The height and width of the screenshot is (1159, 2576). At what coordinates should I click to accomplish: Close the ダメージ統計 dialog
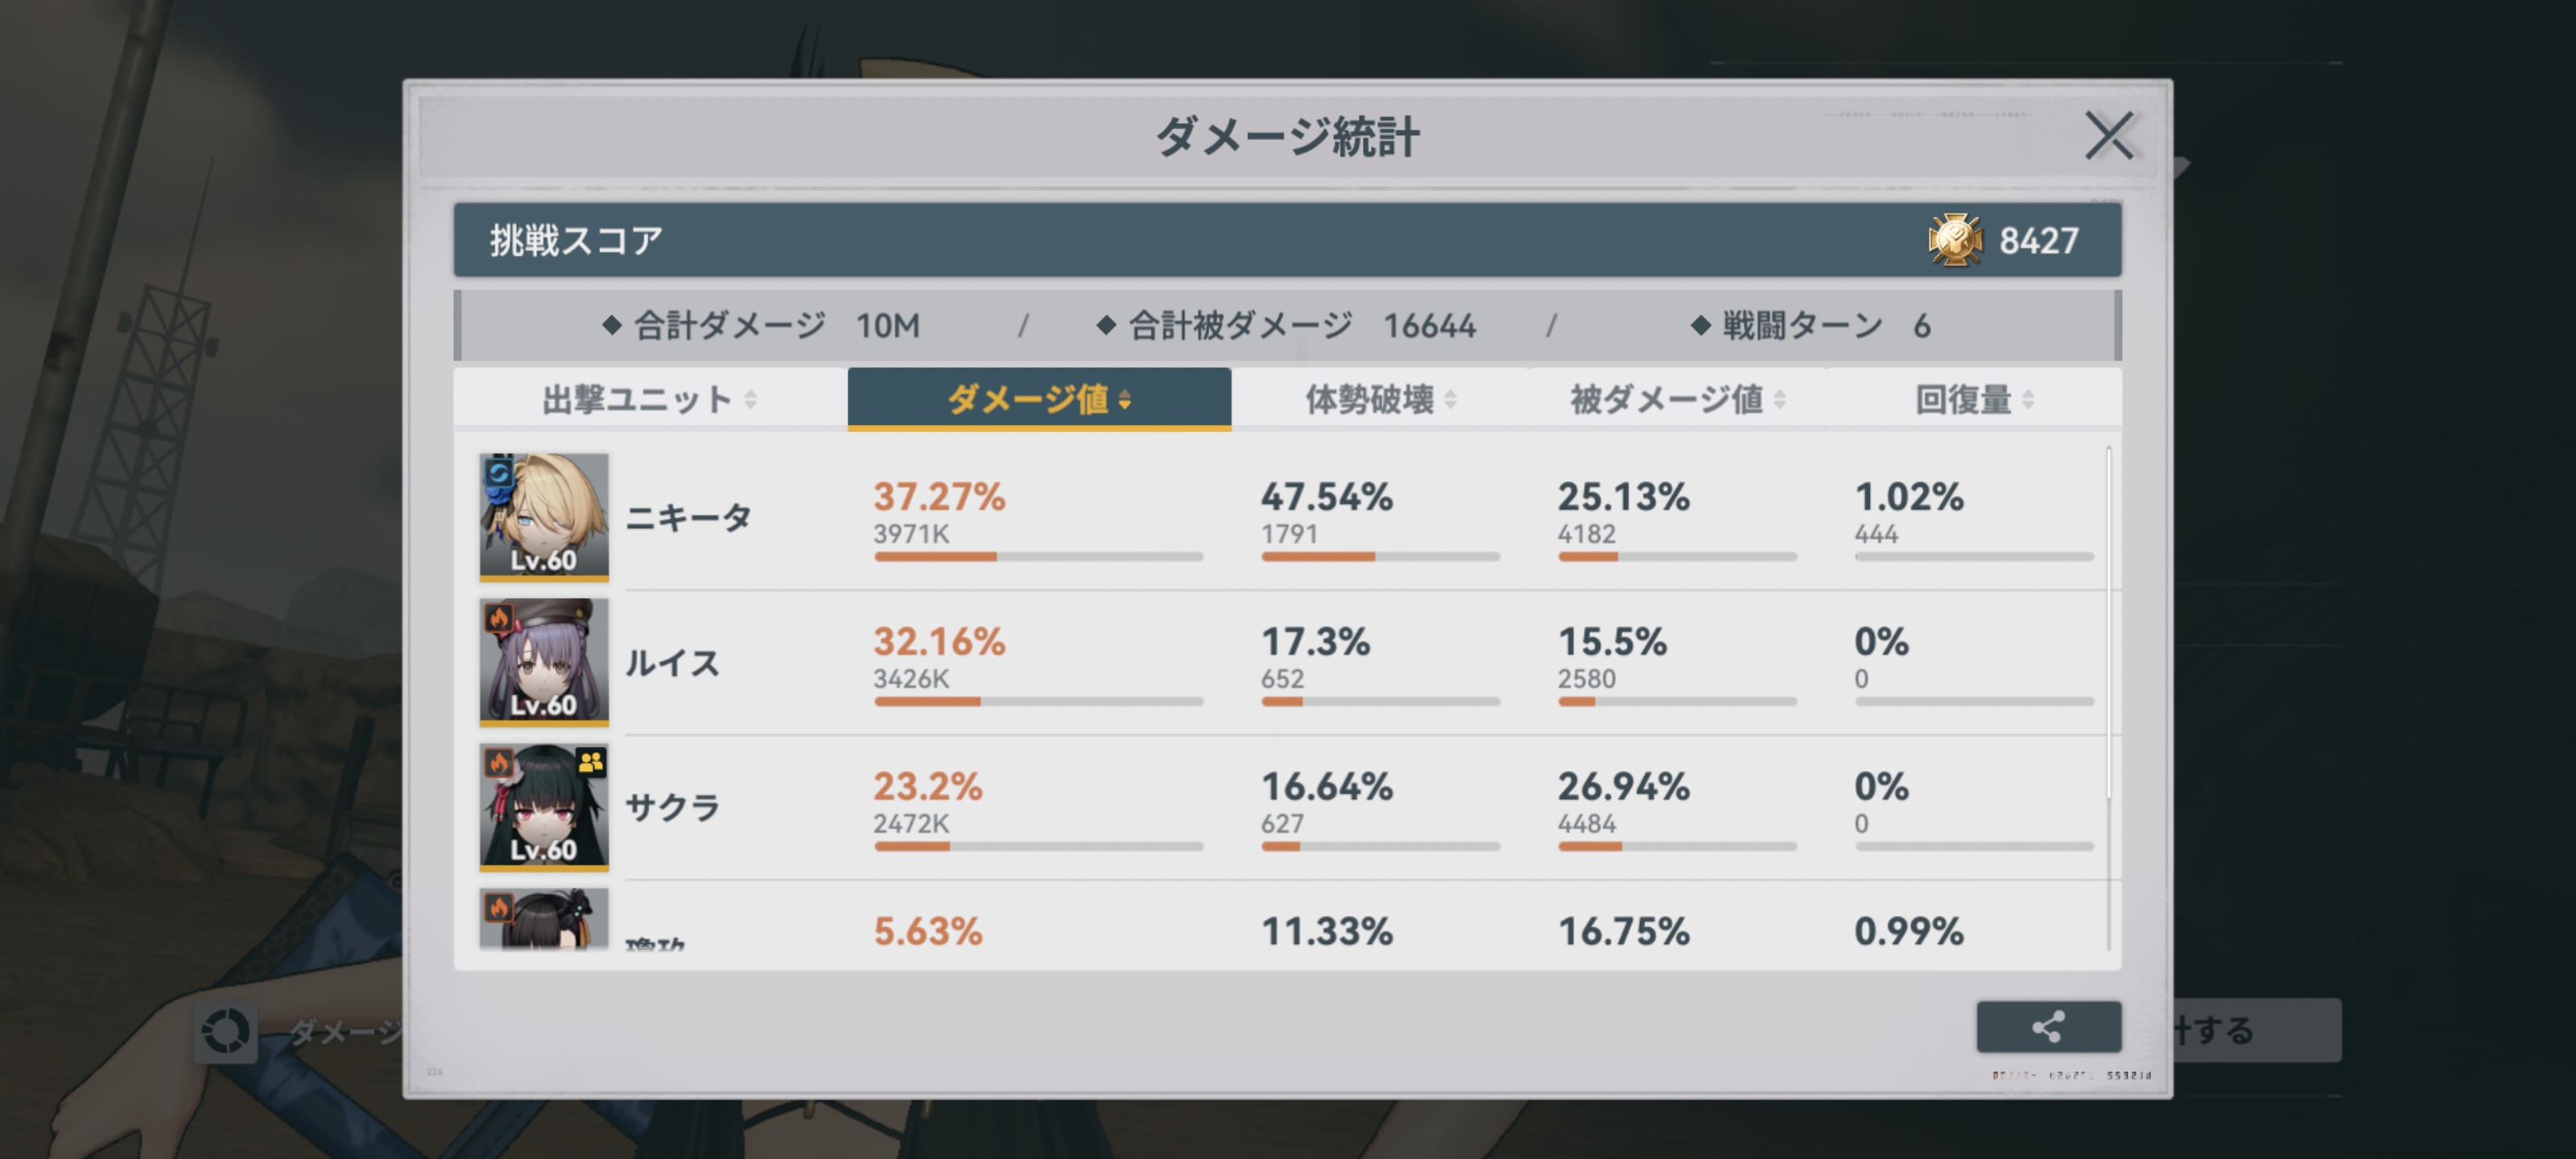point(2109,136)
